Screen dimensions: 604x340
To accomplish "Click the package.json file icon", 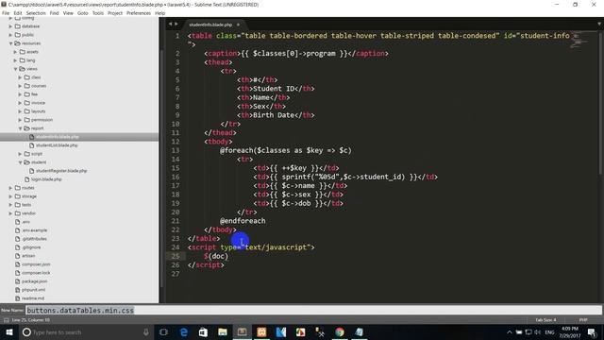I will (x=17, y=281).
